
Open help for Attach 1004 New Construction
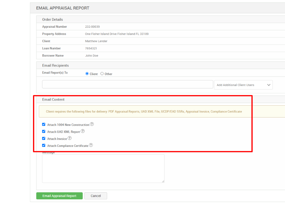92,124
